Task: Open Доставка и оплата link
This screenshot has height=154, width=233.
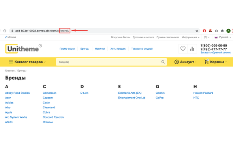Action: 143,37
